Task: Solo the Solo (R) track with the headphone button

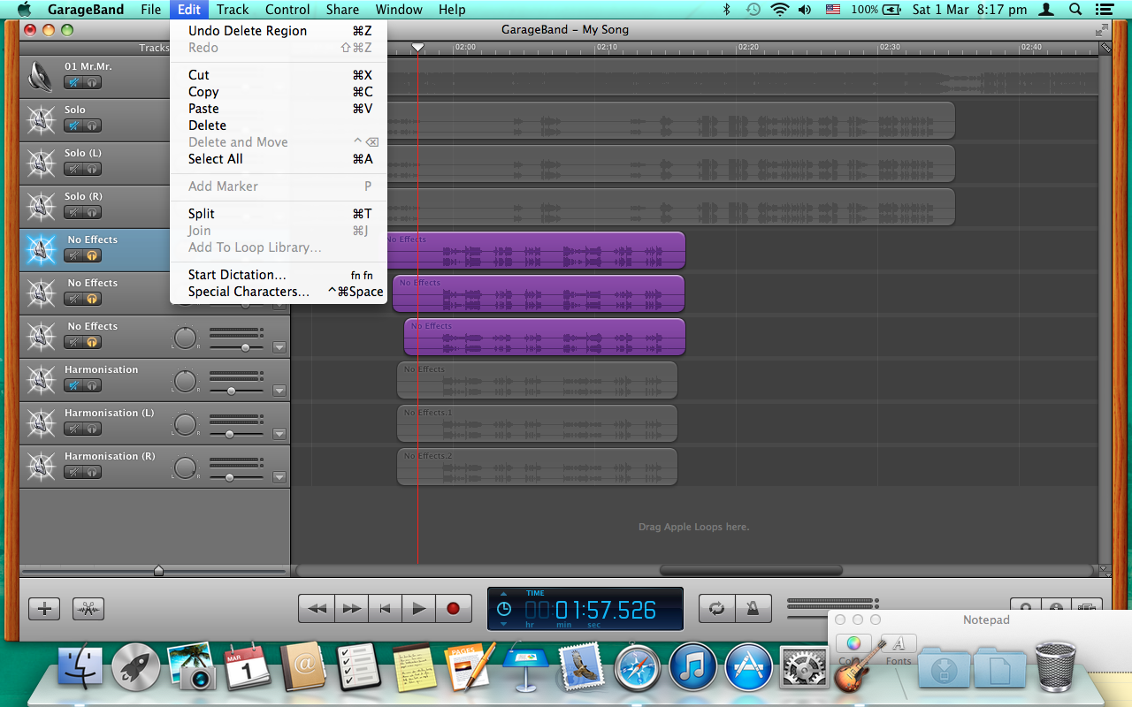Action: click(x=92, y=212)
